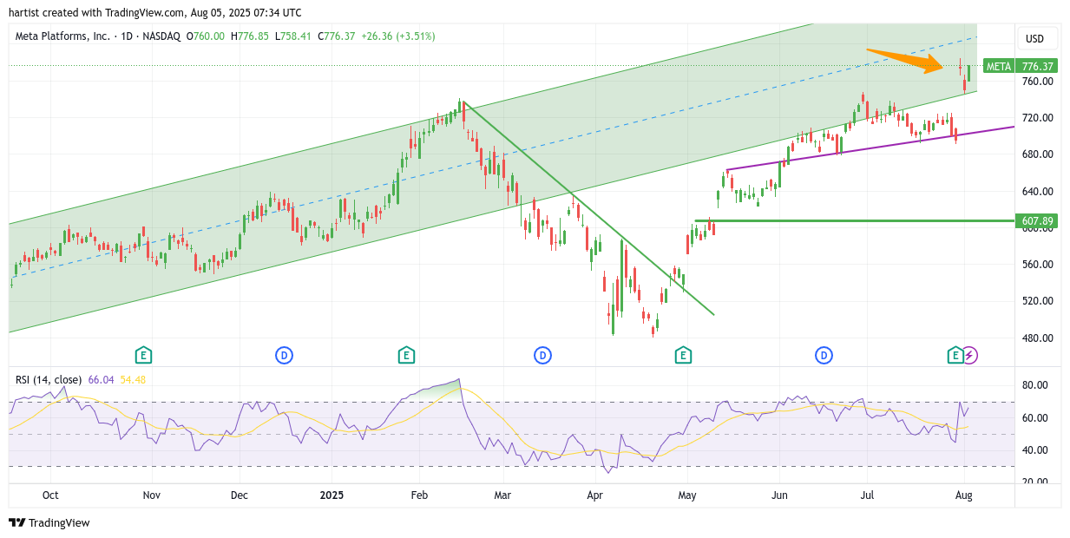Click the RSI (14, close) indicator label
The height and width of the screenshot is (538, 1070).
(49, 379)
